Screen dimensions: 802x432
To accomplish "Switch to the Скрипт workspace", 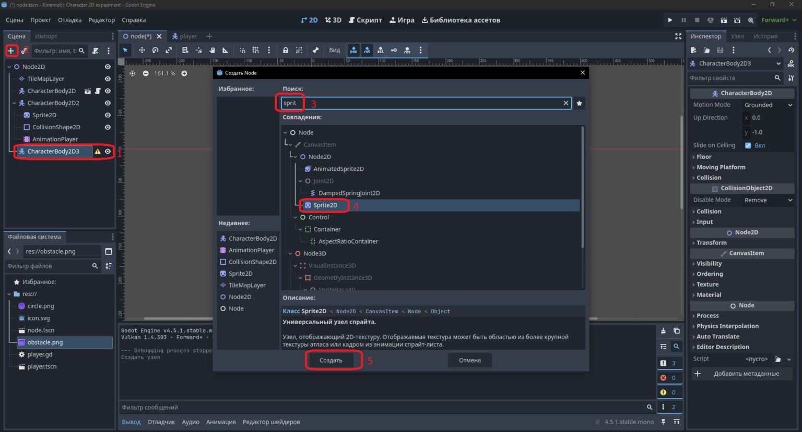I will [365, 20].
